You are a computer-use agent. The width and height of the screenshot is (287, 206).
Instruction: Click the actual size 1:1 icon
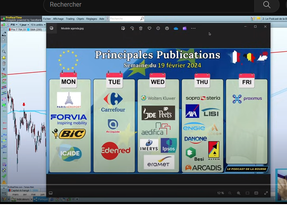256,193
